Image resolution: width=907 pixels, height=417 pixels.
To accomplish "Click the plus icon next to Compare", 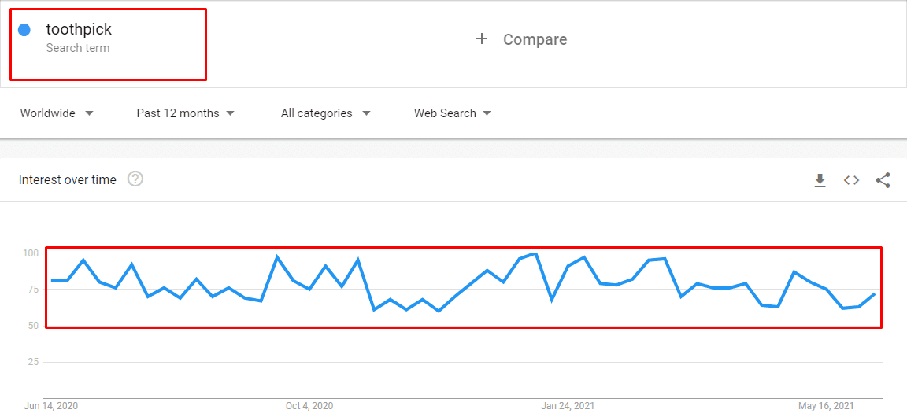I will [x=481, y=39].
